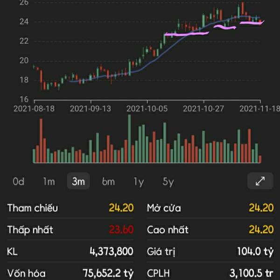Click the Vốn hóa label
The image size is (280, 280).
tap(26, 273)
